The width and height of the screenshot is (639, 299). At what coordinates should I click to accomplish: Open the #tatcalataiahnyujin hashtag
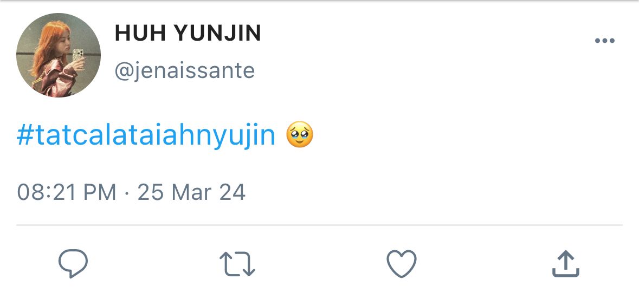coord(146,135)
